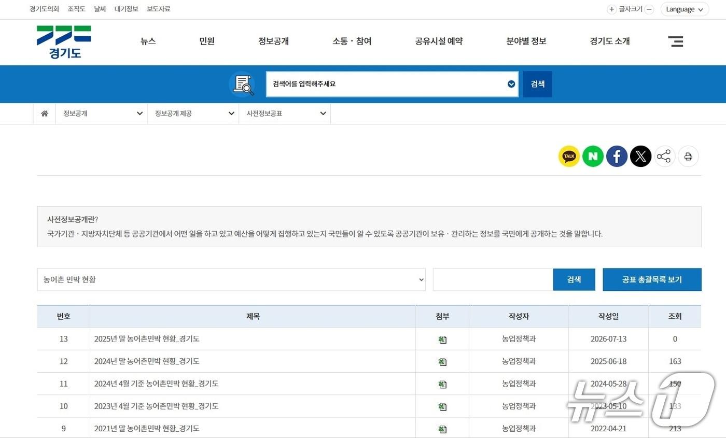The height and width of the screenshot is (438, 726).
Task: Open the 민원 main menu
Action: (x=207, y=41)
